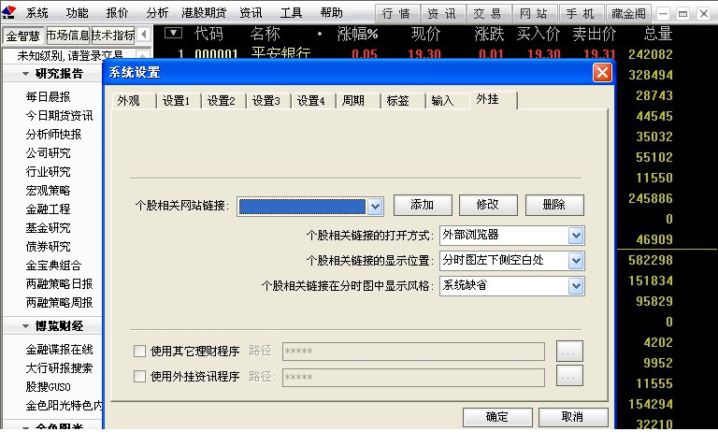This screenshot has width=718, height=446.
Task: Switch to the 设置4 tab
Action: click(313, 100)
